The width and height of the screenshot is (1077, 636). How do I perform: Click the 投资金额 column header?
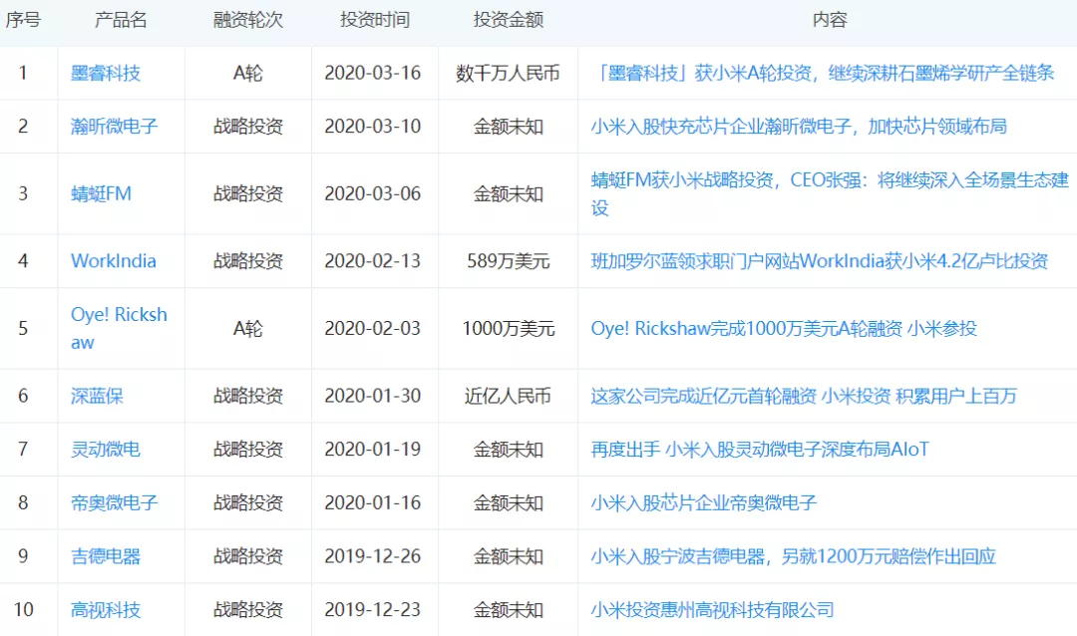pos(509,20)
